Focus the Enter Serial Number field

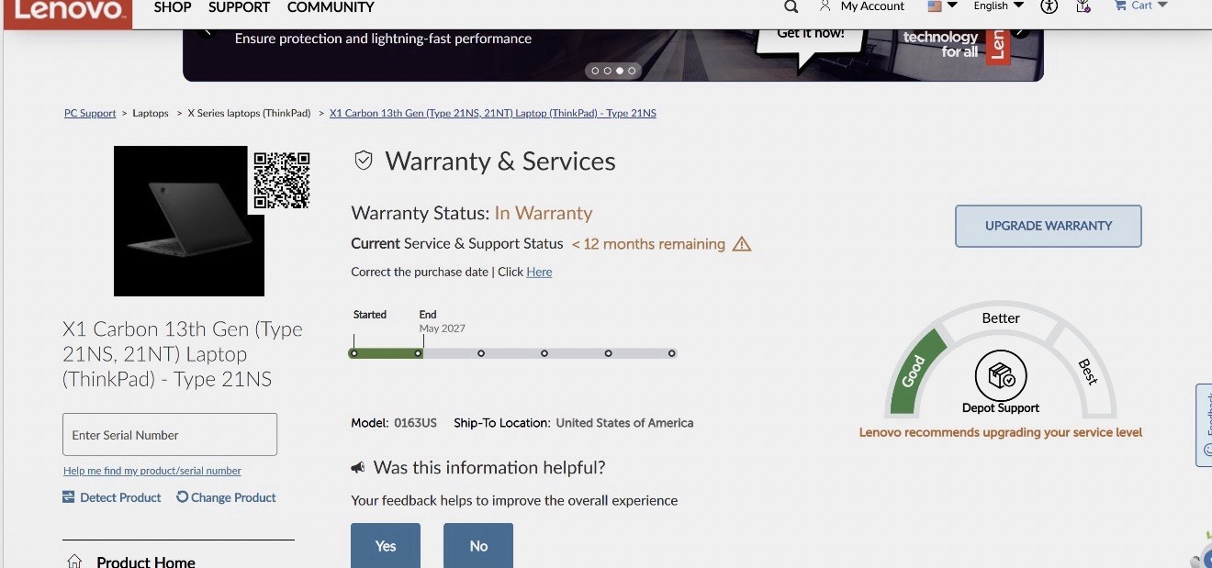pos(170,434)
